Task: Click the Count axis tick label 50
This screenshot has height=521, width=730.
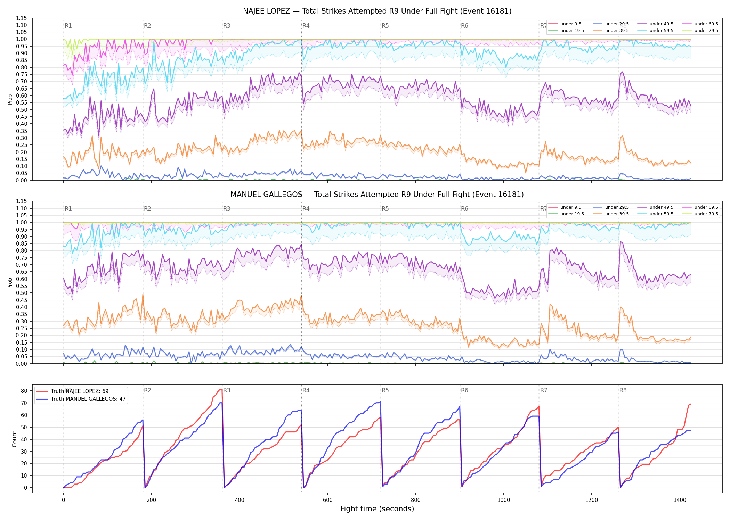Action: click(x=24, y=427)
